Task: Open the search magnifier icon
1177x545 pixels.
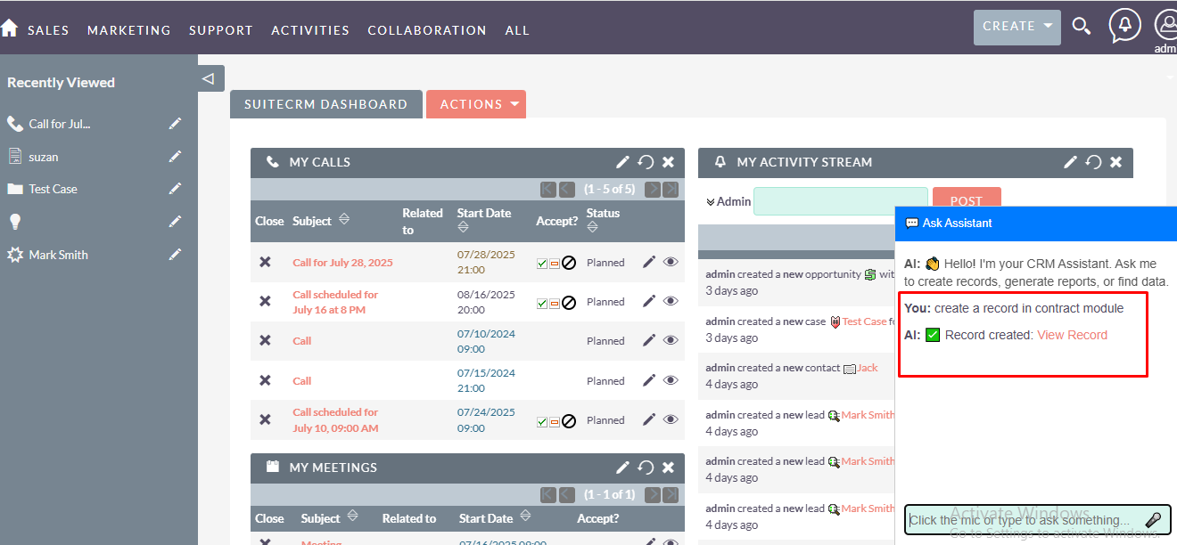Action: tap(1081, 27)
